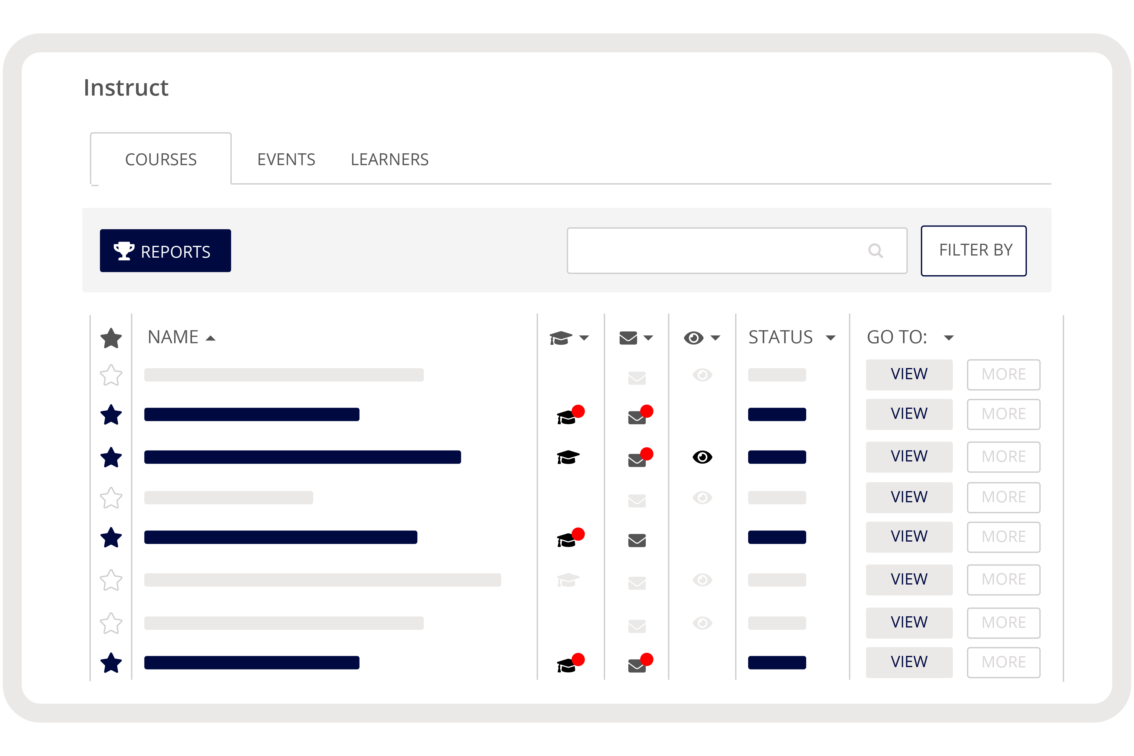This screenshot has width=1134, height=756.
Task: Toggle the empty star in the fourth row
Action: click(x=111, y=497)
